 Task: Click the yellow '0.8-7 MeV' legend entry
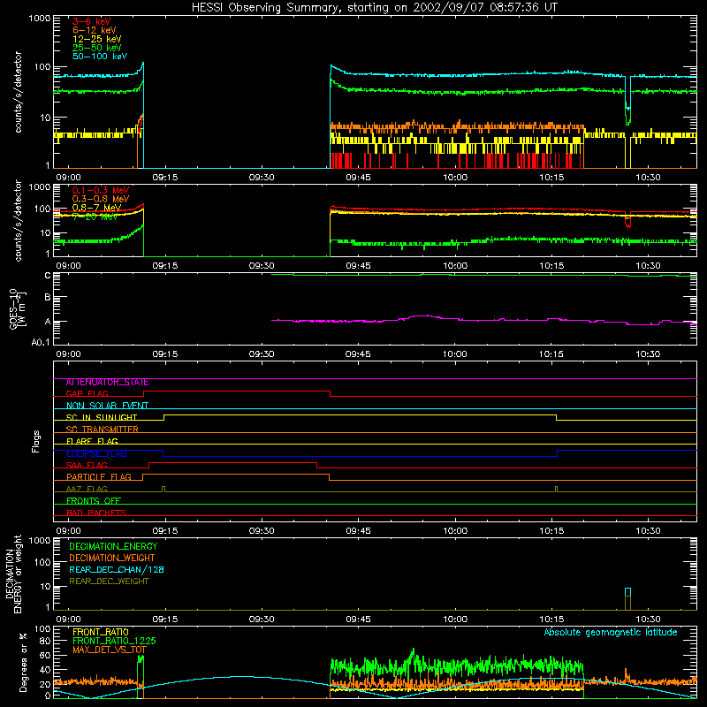96,208
